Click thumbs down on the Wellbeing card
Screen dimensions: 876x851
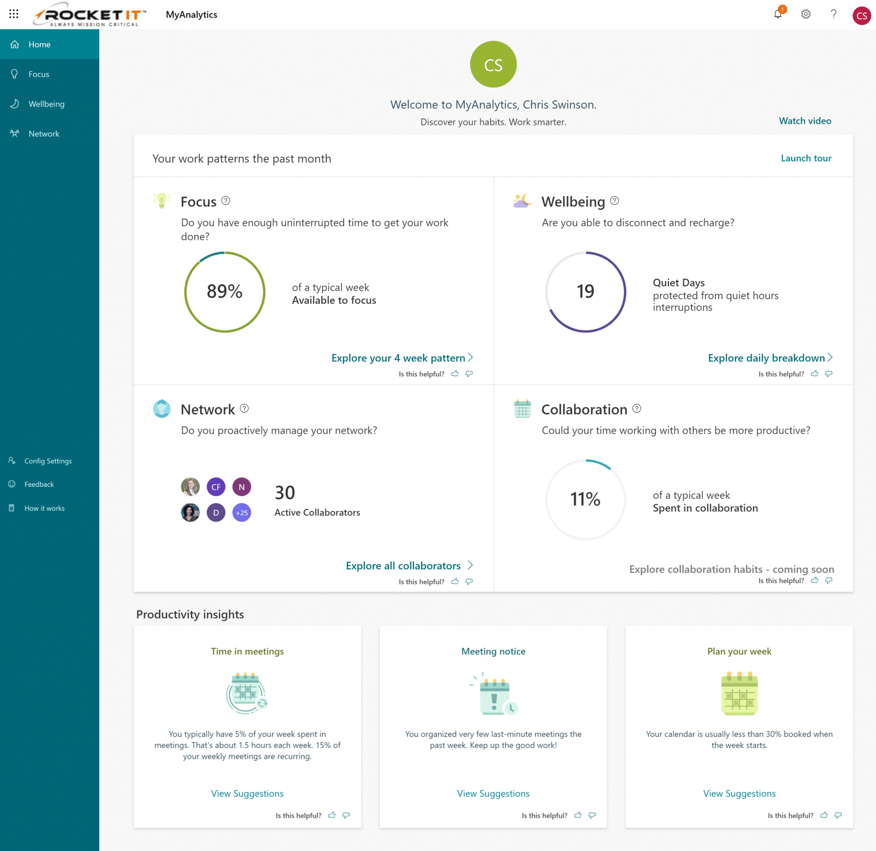(x=829, y=373)
